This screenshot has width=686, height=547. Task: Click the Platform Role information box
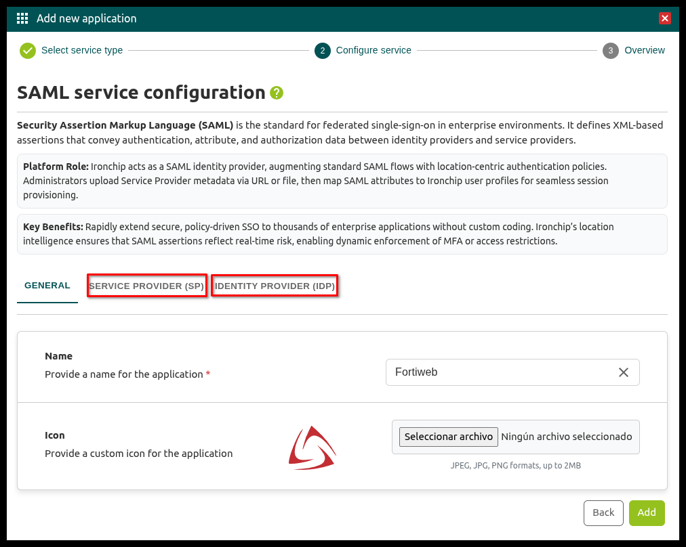pyautogui.click(x=342, y=181)
